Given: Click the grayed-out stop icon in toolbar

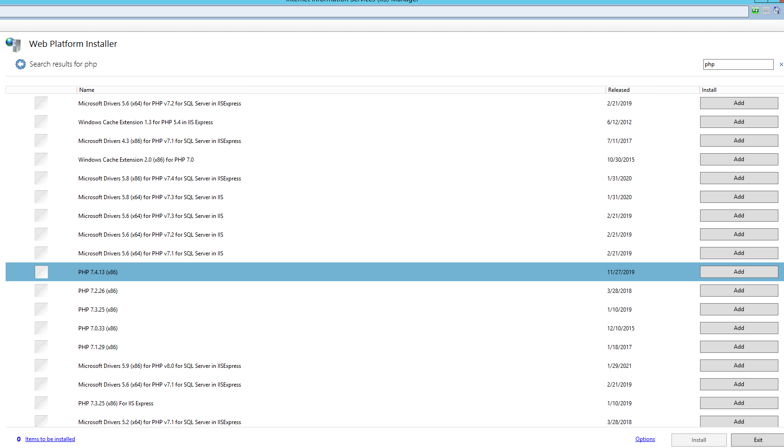Looking at the screenshot, I should click(766, 10).
